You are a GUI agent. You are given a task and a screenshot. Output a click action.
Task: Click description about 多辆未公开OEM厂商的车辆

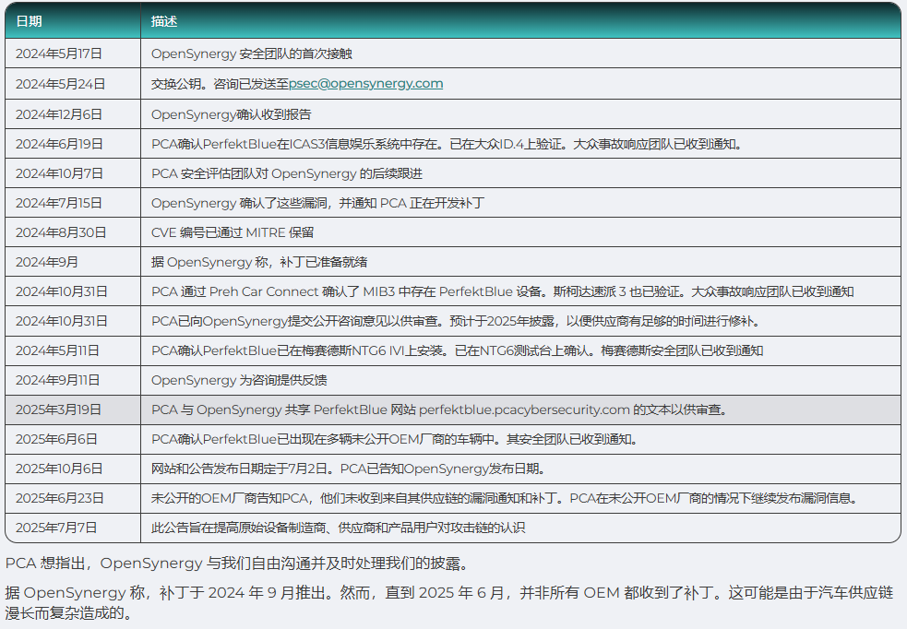coord(395,439)
